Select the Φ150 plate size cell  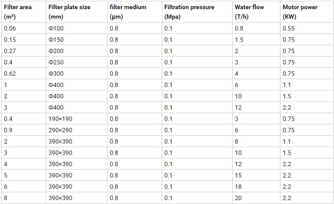[56, 40]
